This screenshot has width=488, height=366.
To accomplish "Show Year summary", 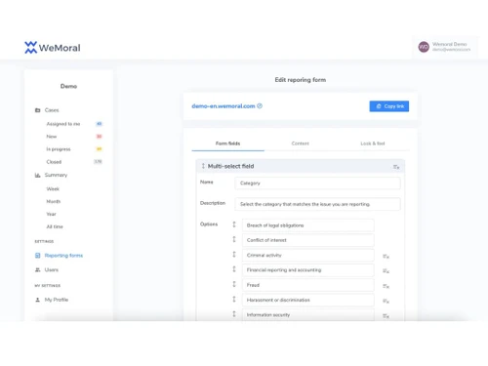I will coord(51,214).
